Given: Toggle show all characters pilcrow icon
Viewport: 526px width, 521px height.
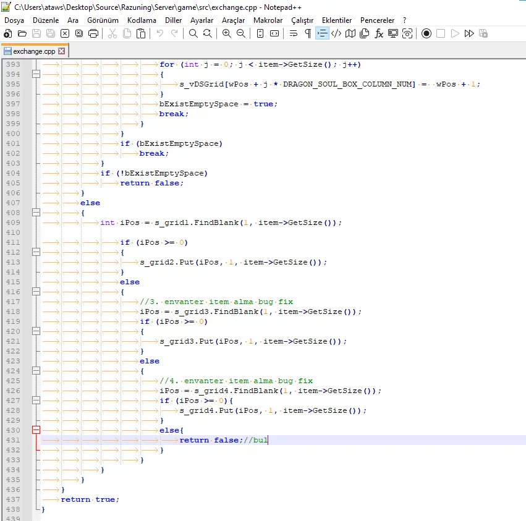Looking at the screenshot, I should pos(307,33).
